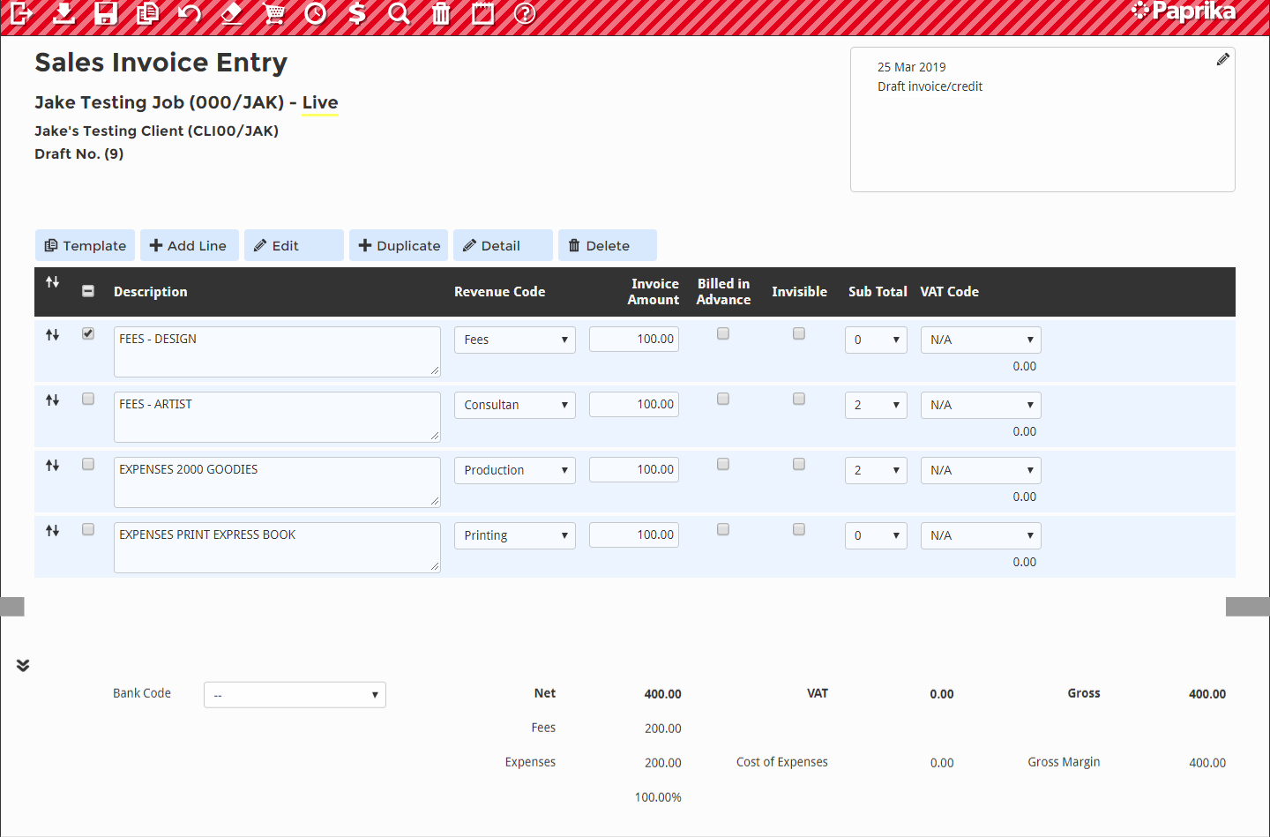Edit the invoice note with pencil icon
The image size is (1270, 837).
(1222, 59)
